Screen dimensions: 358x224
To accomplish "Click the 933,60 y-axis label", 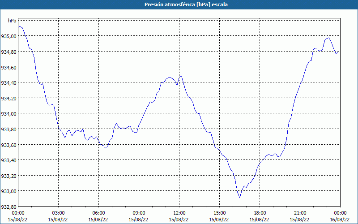I will click(9, 145).
